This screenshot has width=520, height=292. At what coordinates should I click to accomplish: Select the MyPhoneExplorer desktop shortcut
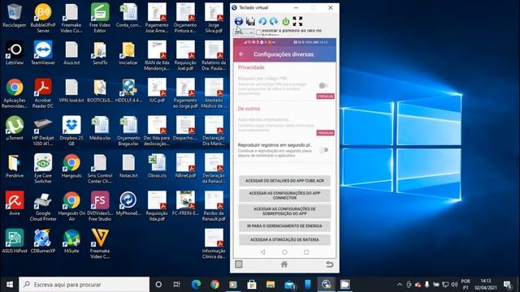tap(128, 204)
